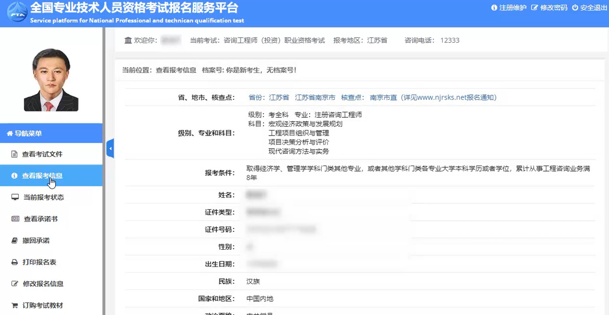The width and height of the screenshot is (609, 315).
Task: Collapse the sidebar using the blue arrow handle
Action: click(110, 149)
